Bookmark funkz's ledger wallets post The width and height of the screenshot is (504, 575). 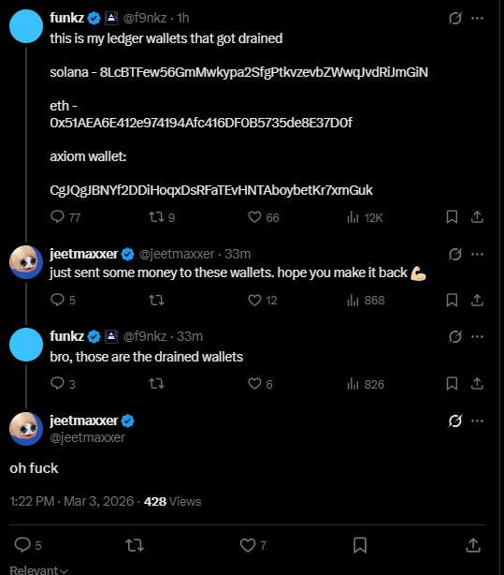click(x=452, y=216)
